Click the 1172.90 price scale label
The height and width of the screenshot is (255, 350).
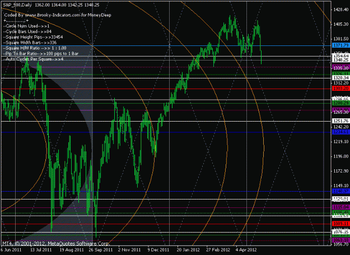coord(341,171)
